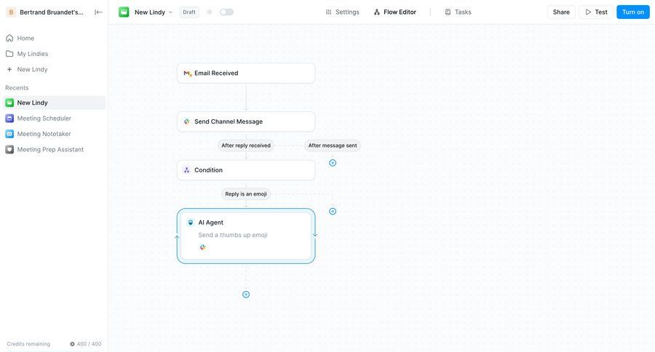This screenshot has height=352, width=655.
Task: Switch to the Settings tab
Action: pos(342,12)
